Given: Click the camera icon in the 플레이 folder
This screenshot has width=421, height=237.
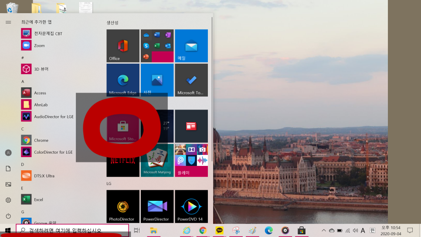Looking at the screenshot, I should click(x=202, y=149).
